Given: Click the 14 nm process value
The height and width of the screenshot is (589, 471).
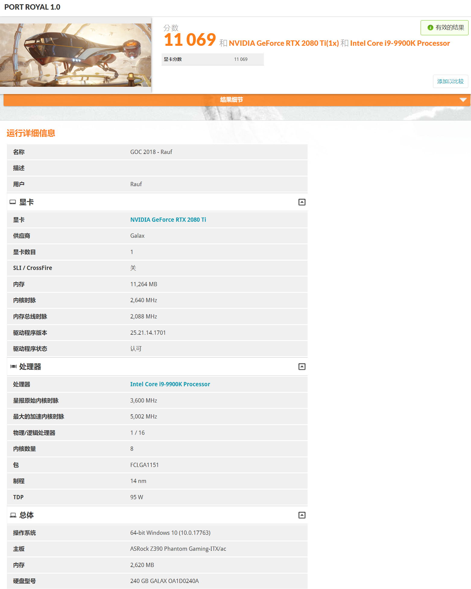Looking at the screenshot, I should (138, 481).
